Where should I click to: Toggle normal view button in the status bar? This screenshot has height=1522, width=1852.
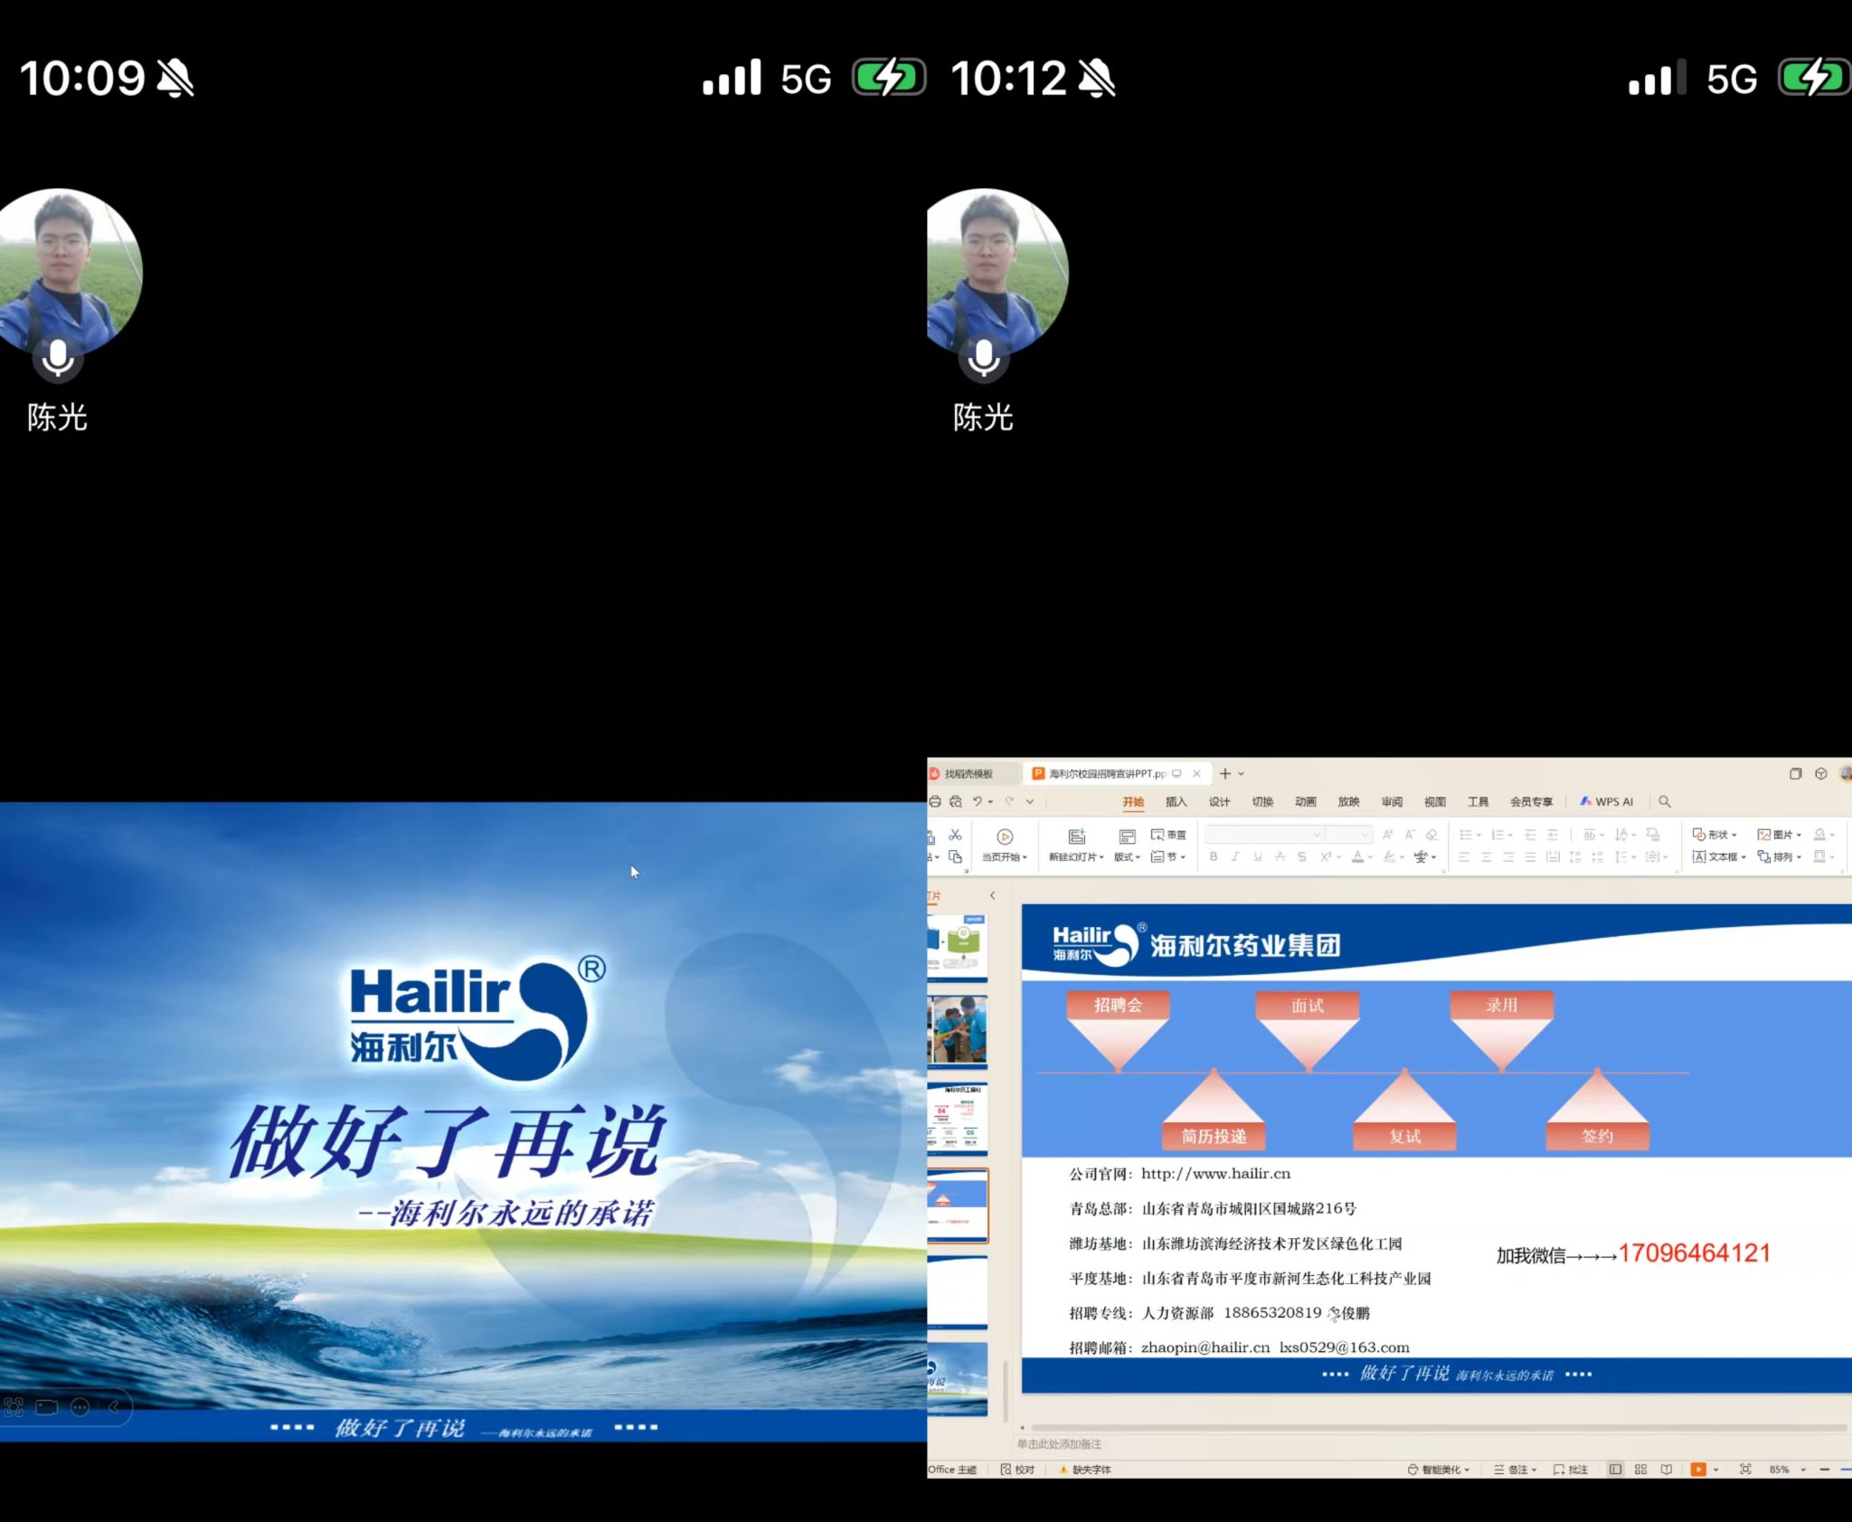pyautogui.click(x=1615, y=1470)
